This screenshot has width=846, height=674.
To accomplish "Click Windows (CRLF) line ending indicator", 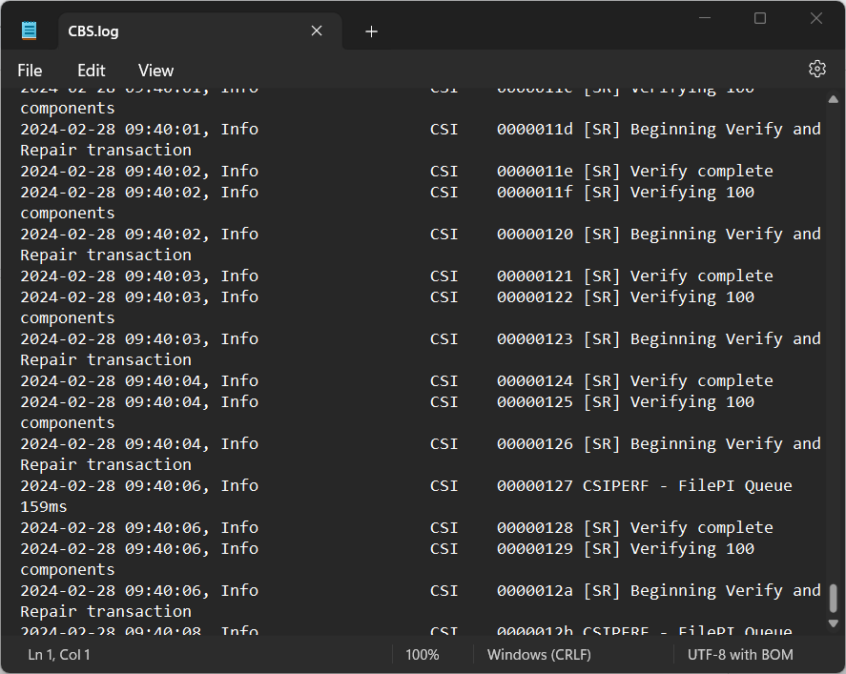I will point(539,655).
